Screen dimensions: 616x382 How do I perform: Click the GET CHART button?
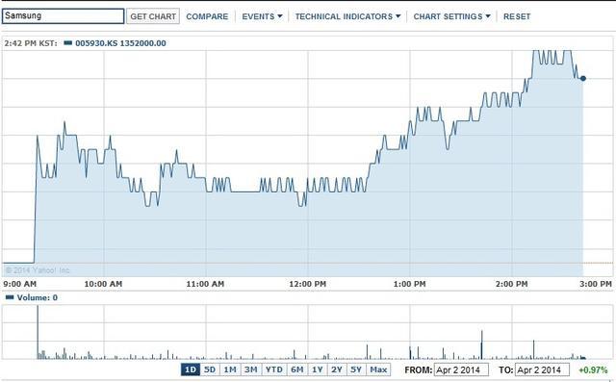pyautogui.click(x=153, y=16)
